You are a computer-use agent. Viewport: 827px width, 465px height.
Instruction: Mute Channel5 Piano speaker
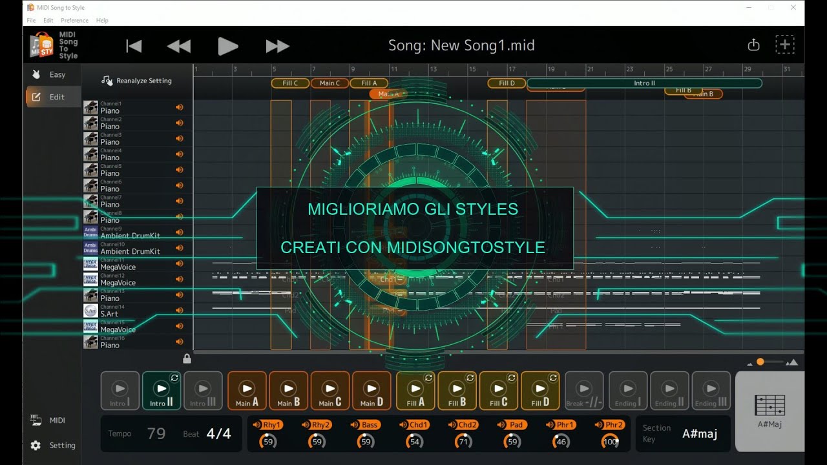(180, 170)
